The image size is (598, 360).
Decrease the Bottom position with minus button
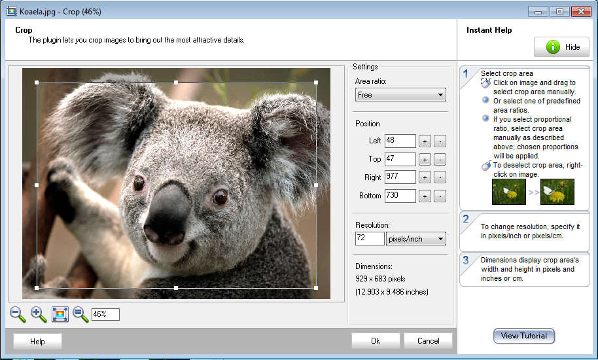[440, 196]
